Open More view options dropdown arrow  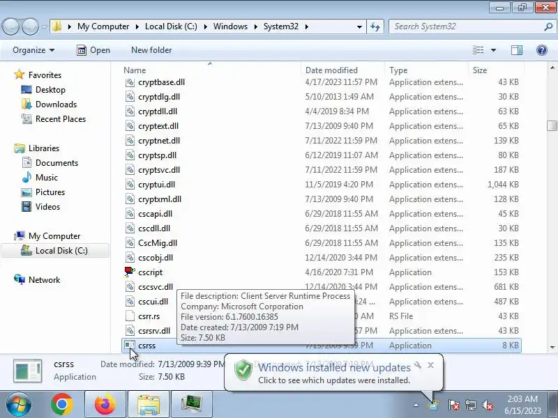pyautogui.click(x=493, y=50)
